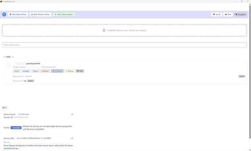Click the Sync section heading

pyautogui.click(x=4, y=108)
